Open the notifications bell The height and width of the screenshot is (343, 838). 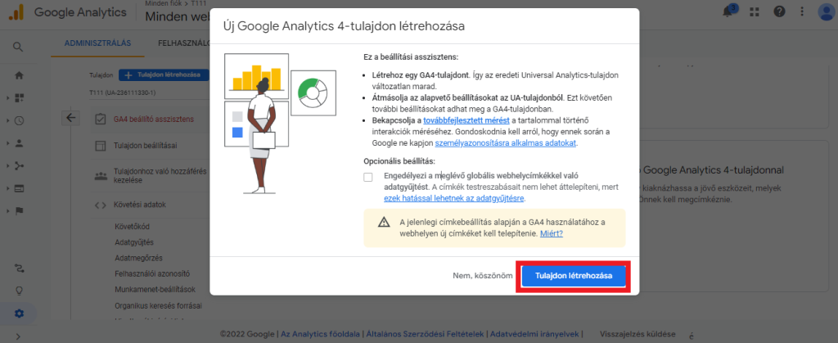pos(728,11)
